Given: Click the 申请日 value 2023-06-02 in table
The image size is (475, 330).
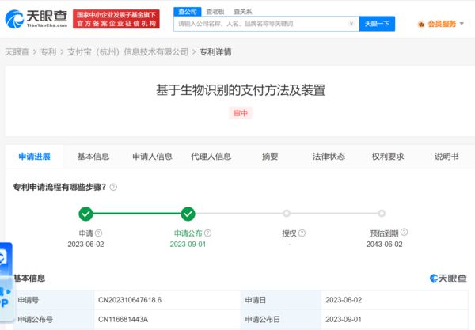Looking at the screenshot, I should point(344,300).
